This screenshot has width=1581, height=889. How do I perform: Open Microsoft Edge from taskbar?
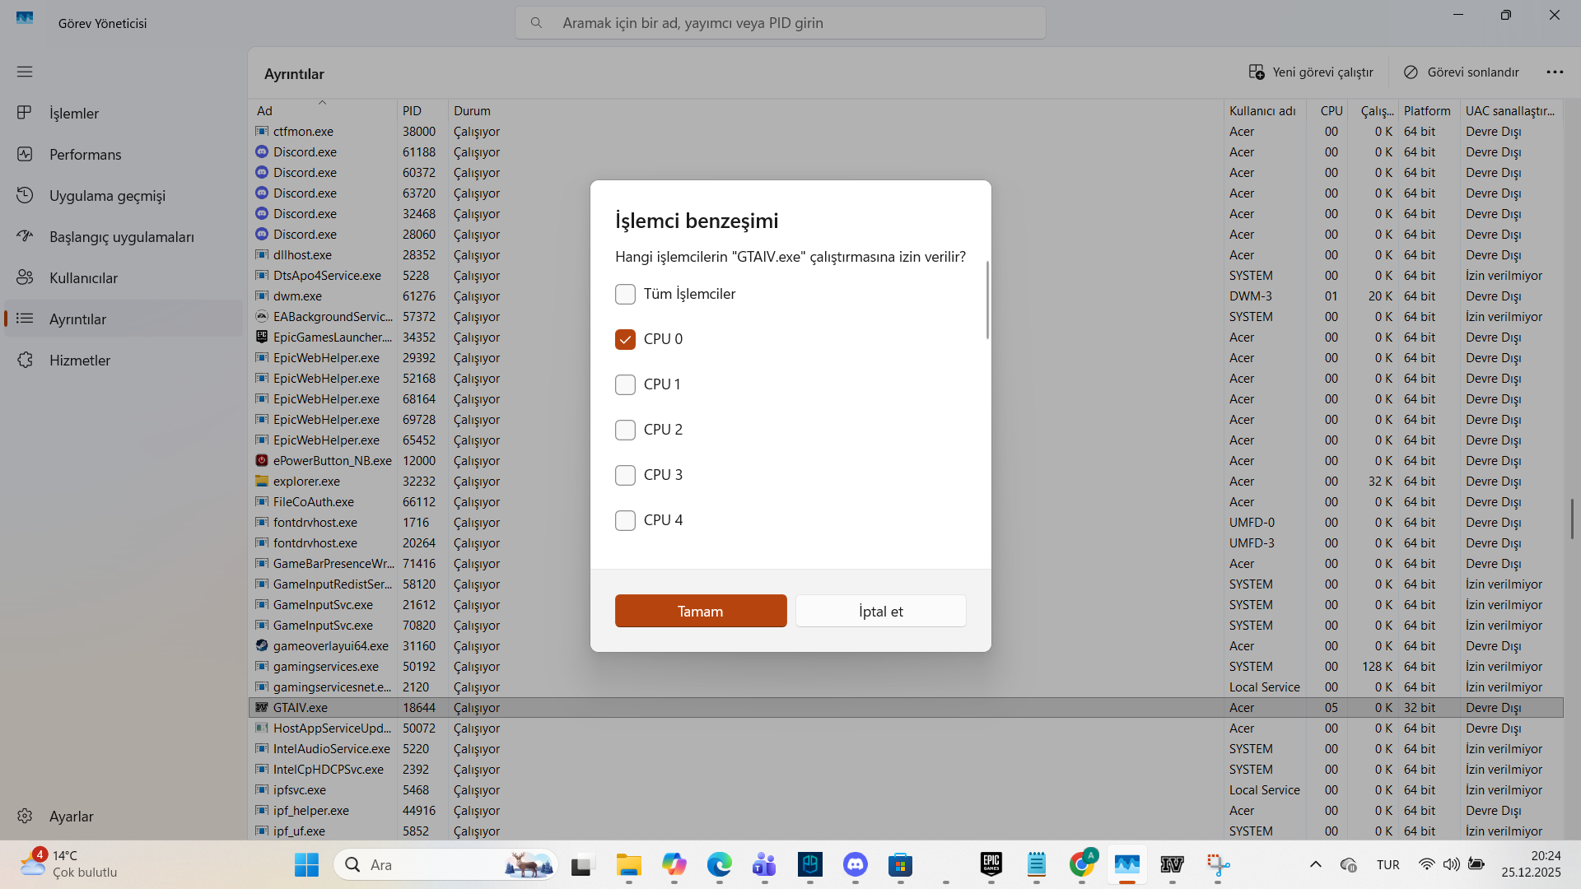click(719, 864)
